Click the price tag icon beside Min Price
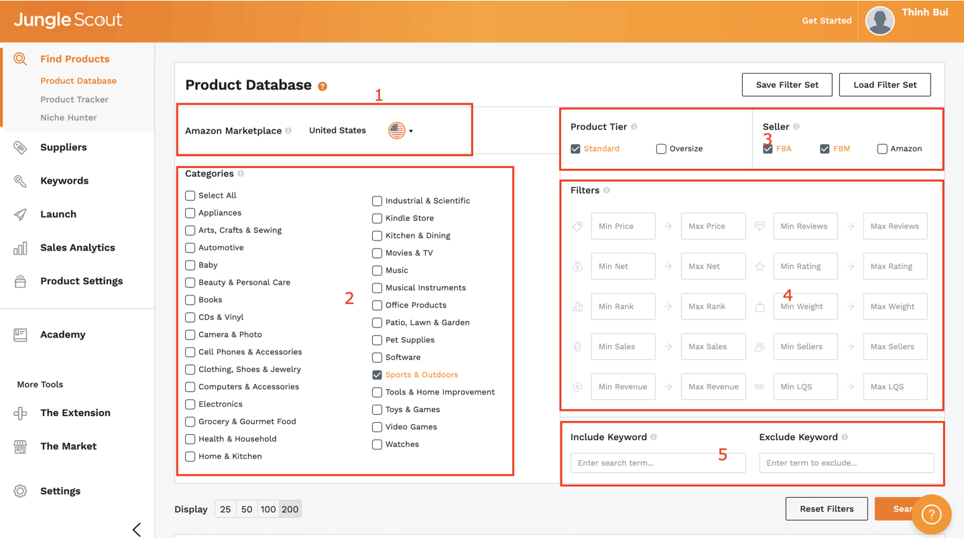The height and width of the screenshot is (538, 964). 577,226
